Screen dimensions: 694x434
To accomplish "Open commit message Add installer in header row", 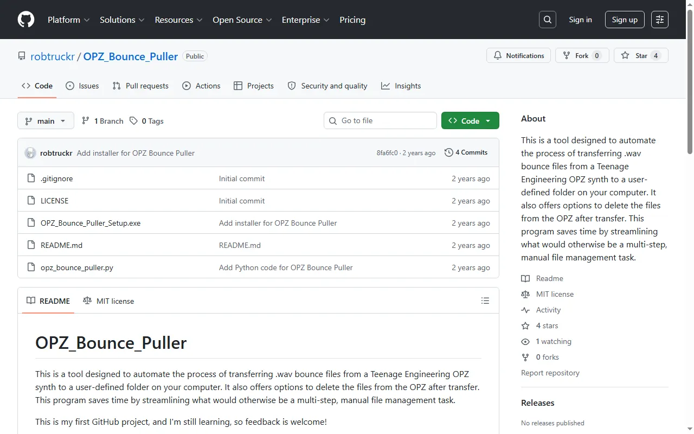I will [x=136, y=153].
